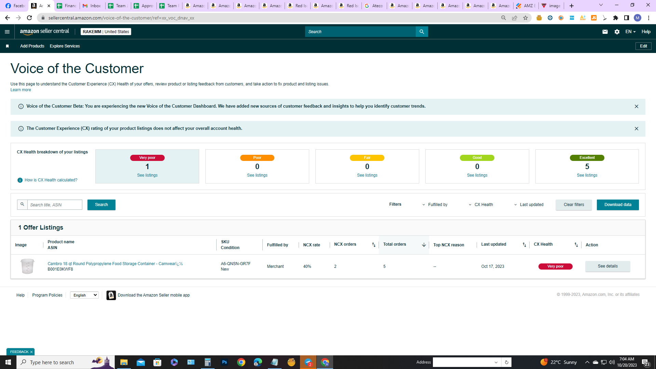The width and height of the screenshot is (656, 369).
Task: Click See listings under Good
Action: [x=477, y=175]
